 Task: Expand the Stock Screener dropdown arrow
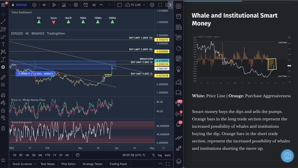tap(35, 164)
